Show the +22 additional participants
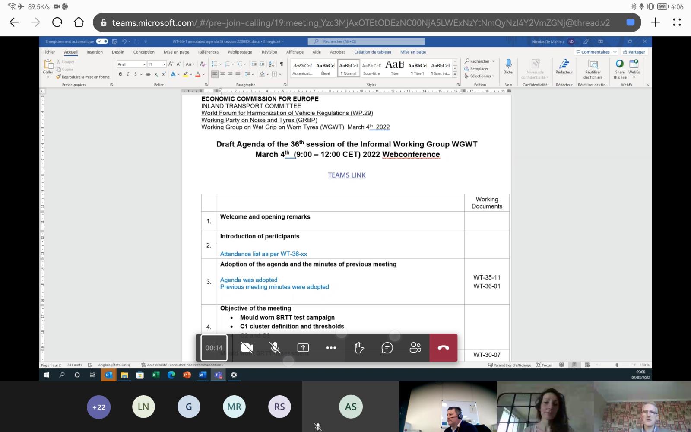691x432 pixels. tap(99, 407)
